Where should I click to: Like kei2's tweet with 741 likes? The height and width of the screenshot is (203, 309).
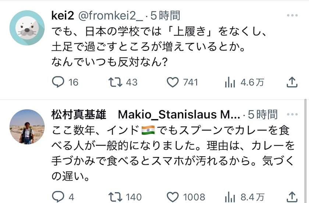tap(173, 82)
